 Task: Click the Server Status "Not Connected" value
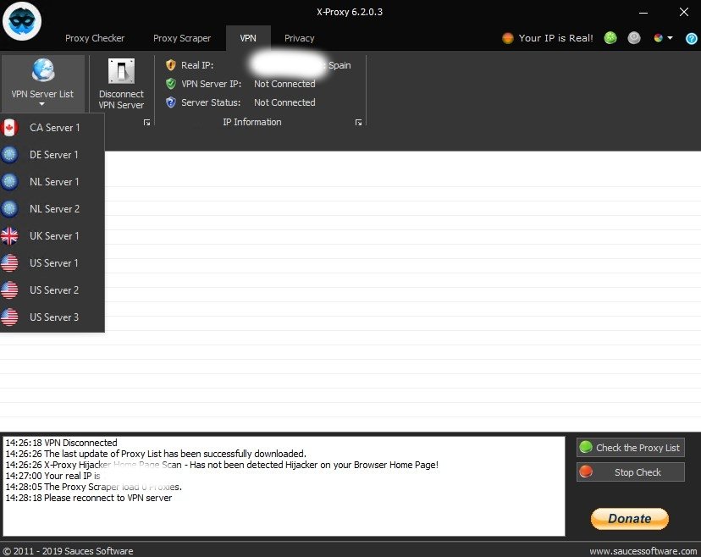[x=284, y=102]
